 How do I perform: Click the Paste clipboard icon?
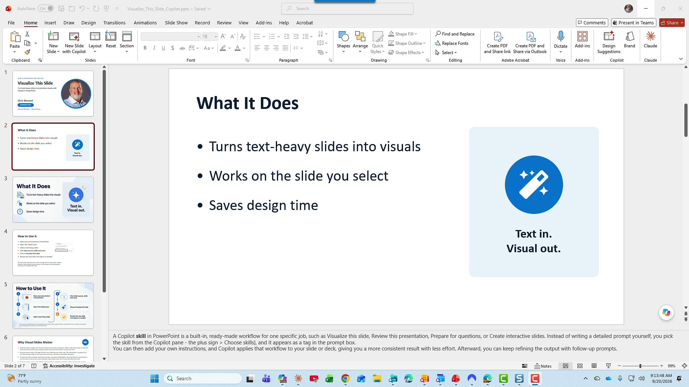15,37
